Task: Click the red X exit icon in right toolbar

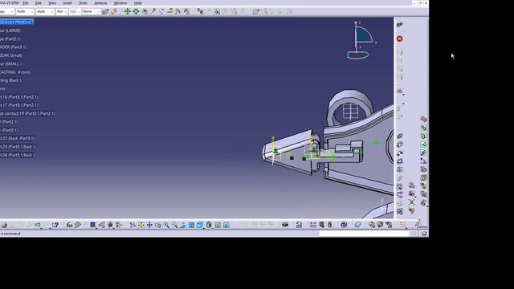Action: 400,39
